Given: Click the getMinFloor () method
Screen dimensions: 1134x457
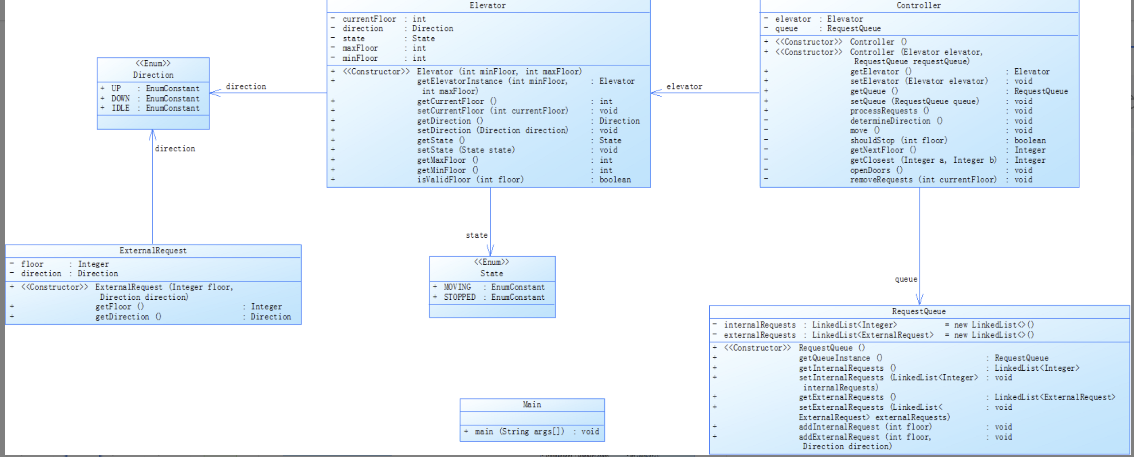Looking at the screenshot, I should pyautogui.click(x=471, y=170).
